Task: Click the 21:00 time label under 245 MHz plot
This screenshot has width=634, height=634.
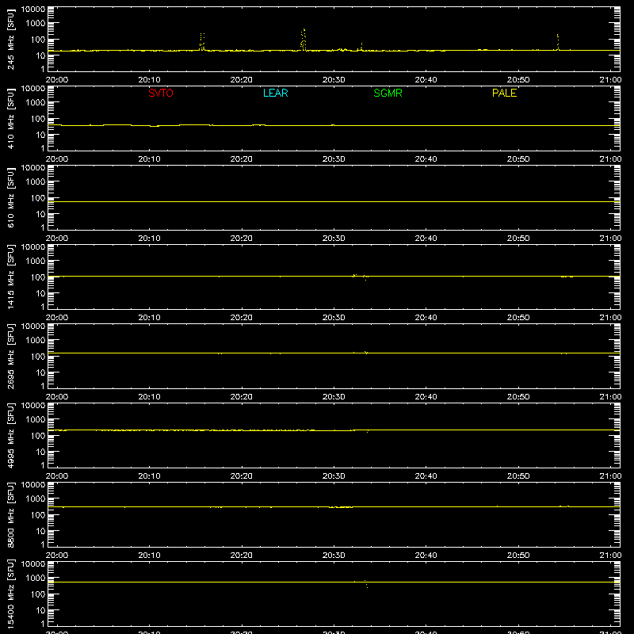Action: tap(610, 80)
